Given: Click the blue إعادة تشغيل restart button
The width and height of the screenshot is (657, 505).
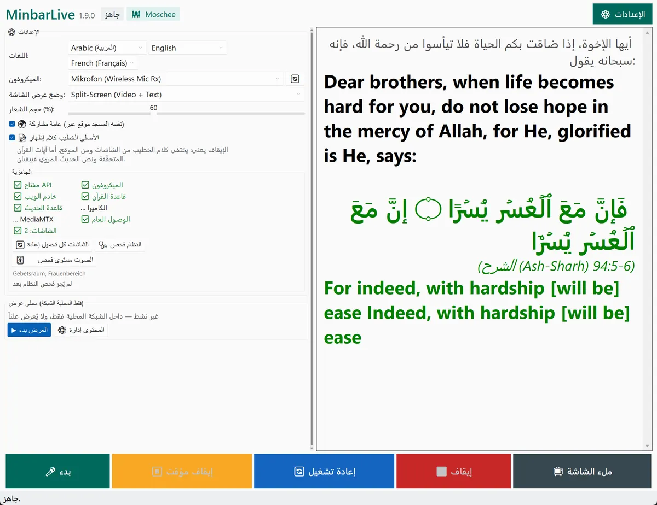Looking at the screenshot, I should point(324,471).
